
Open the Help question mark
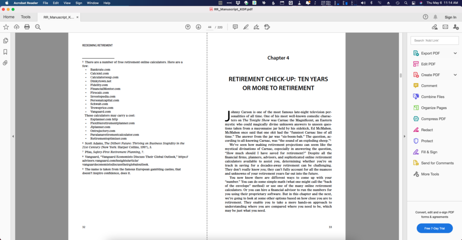coord(425,17)
